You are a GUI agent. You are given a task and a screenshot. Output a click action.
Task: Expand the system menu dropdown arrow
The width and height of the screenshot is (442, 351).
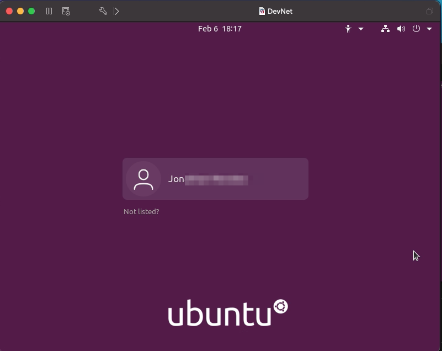[429, 29]
